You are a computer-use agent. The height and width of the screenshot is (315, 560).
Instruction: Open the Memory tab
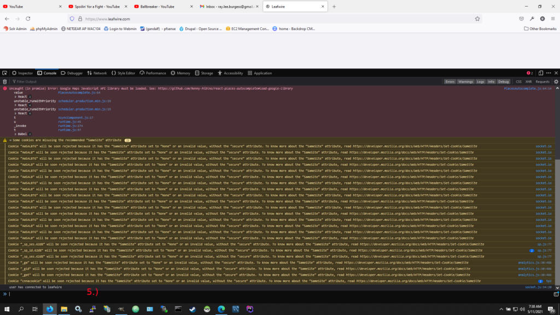click(180, 73)
